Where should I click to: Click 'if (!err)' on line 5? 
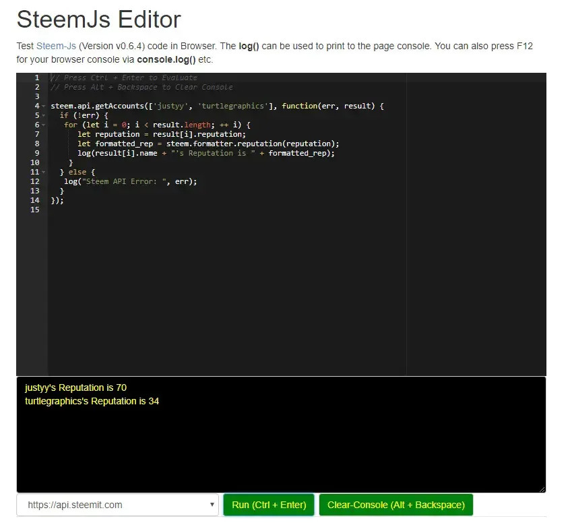(x=80, y=115)
